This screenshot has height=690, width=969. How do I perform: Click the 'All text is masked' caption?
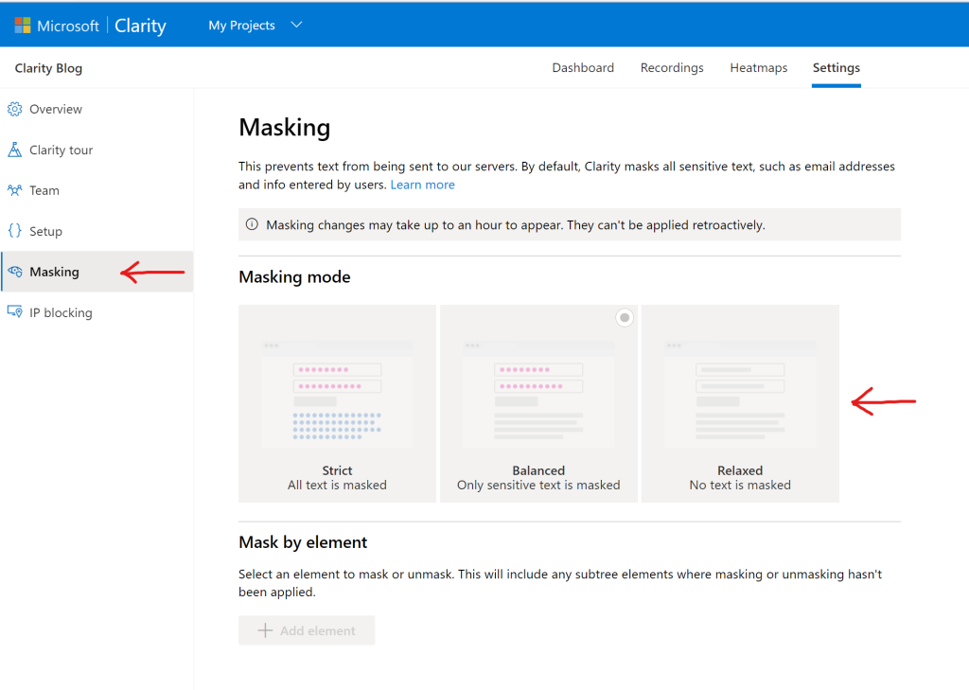click(337, 485)
